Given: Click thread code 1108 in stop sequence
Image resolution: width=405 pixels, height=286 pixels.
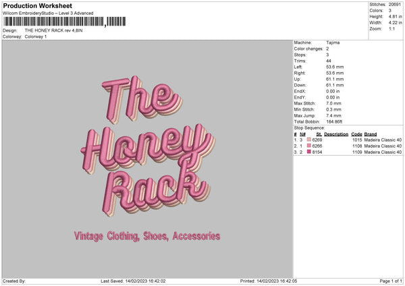Looking at the screenshot, I should pos(357,146).
